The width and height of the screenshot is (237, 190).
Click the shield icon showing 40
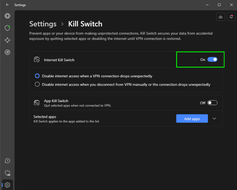(7, 173)
